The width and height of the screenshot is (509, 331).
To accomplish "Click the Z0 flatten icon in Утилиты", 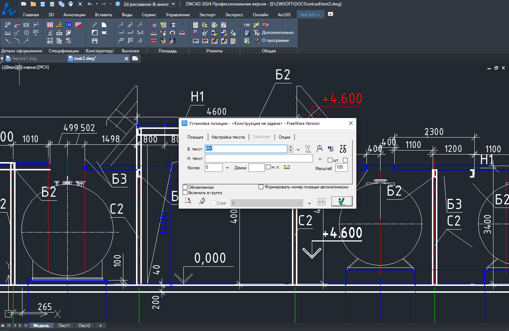I will pos(233,33).
